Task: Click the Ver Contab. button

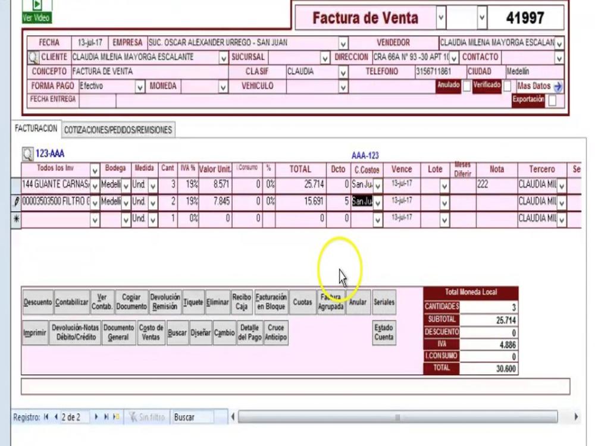Action: pyautogui.click(x=102, y=302)
